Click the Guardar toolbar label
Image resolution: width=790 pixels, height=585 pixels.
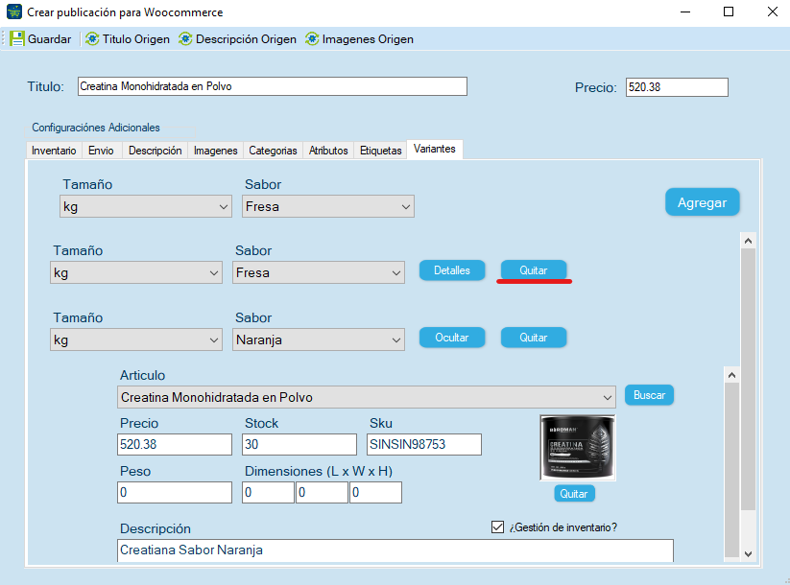click(x=49, y=38)
